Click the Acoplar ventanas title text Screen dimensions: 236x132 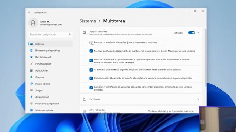tap(98, 32)
